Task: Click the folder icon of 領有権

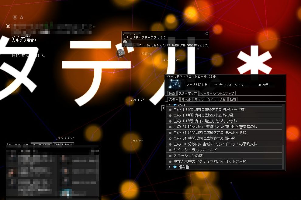Action: [175, 167]
